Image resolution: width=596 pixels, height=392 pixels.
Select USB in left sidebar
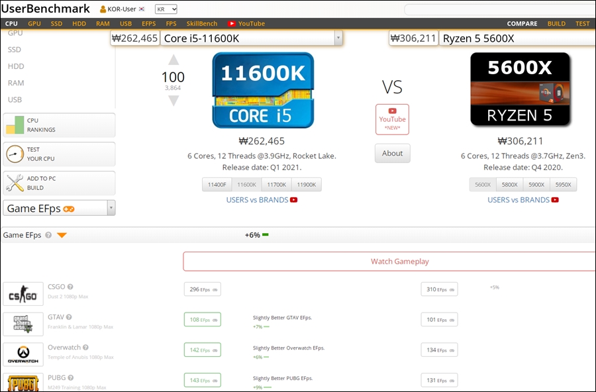click(x=15, y=99)
